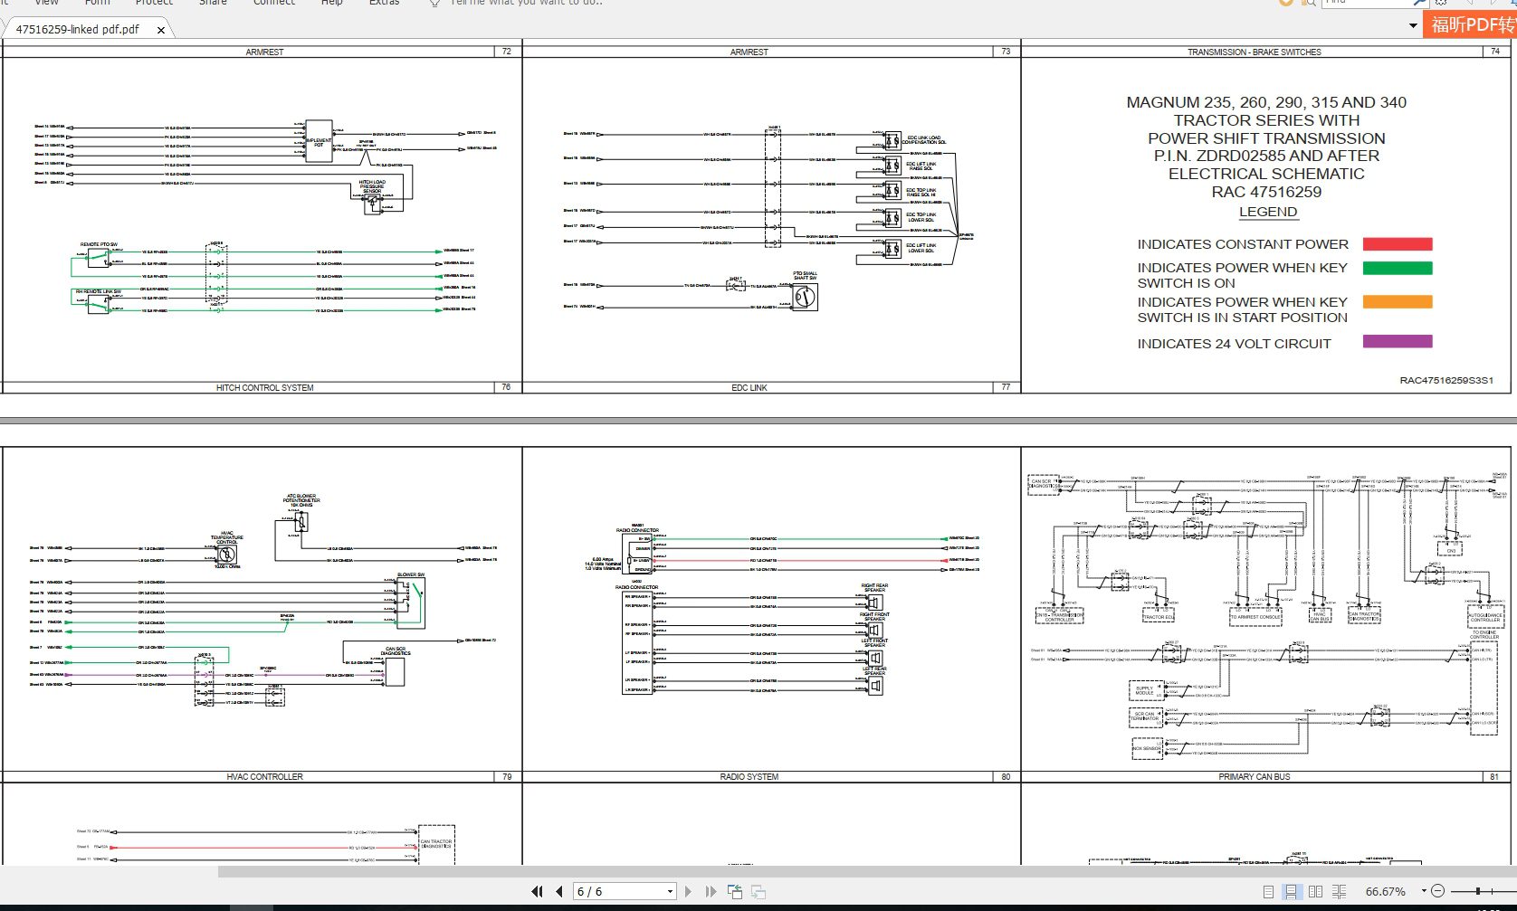Advance one page with next page arrow

point(689,891)
